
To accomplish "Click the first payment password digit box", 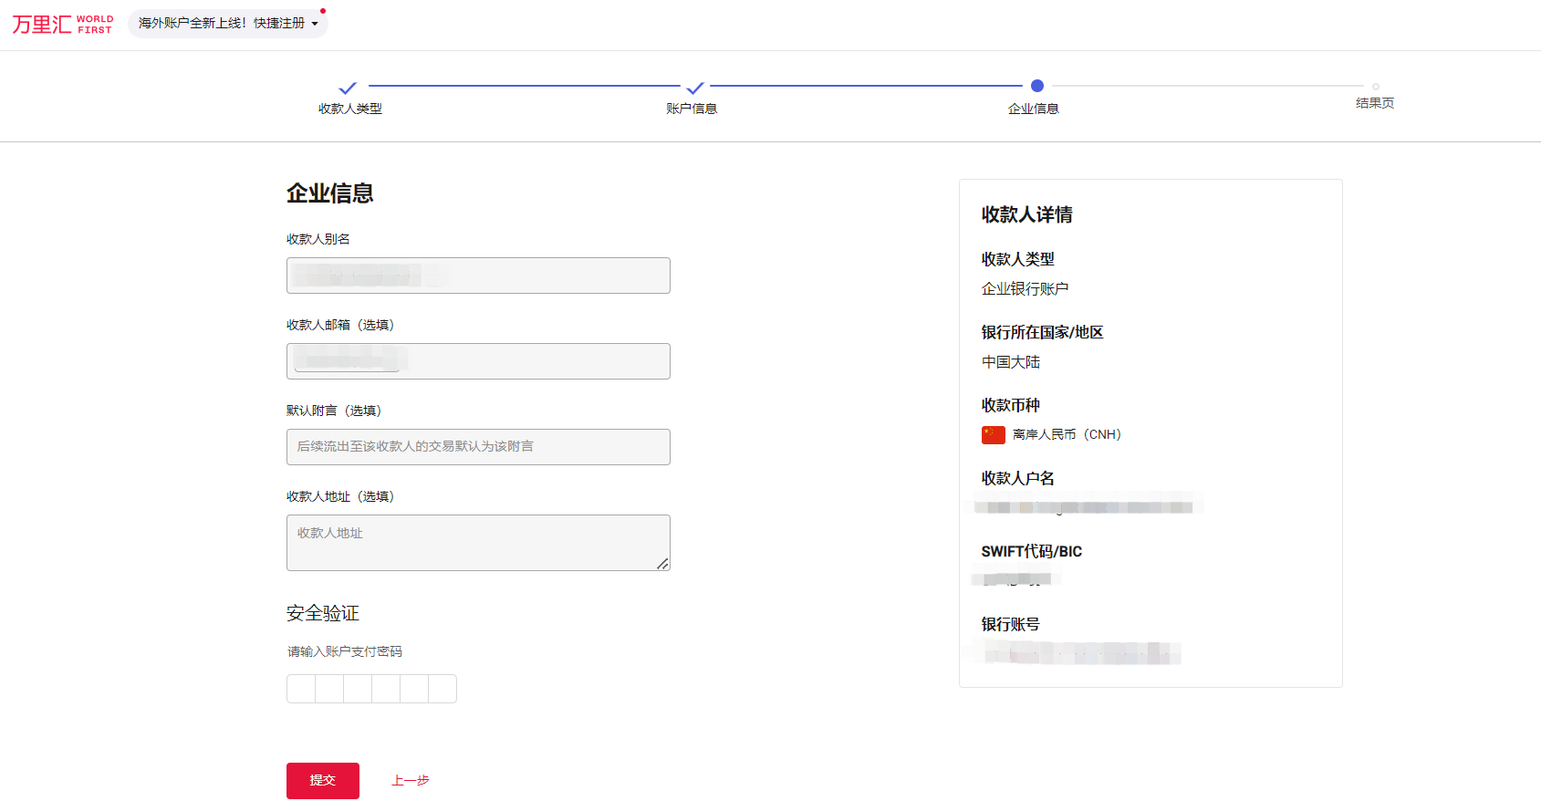I will [x=301, y=689].
